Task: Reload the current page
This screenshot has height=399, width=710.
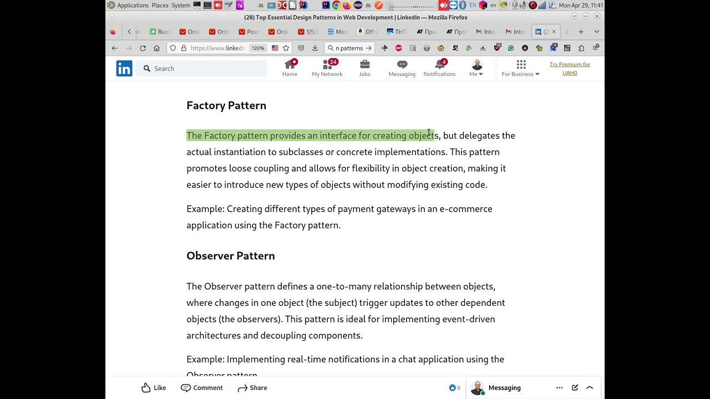Action: click(x=143, y=48)
